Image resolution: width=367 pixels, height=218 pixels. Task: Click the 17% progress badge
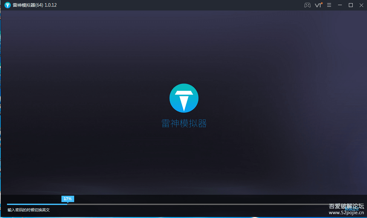[67, 199]
